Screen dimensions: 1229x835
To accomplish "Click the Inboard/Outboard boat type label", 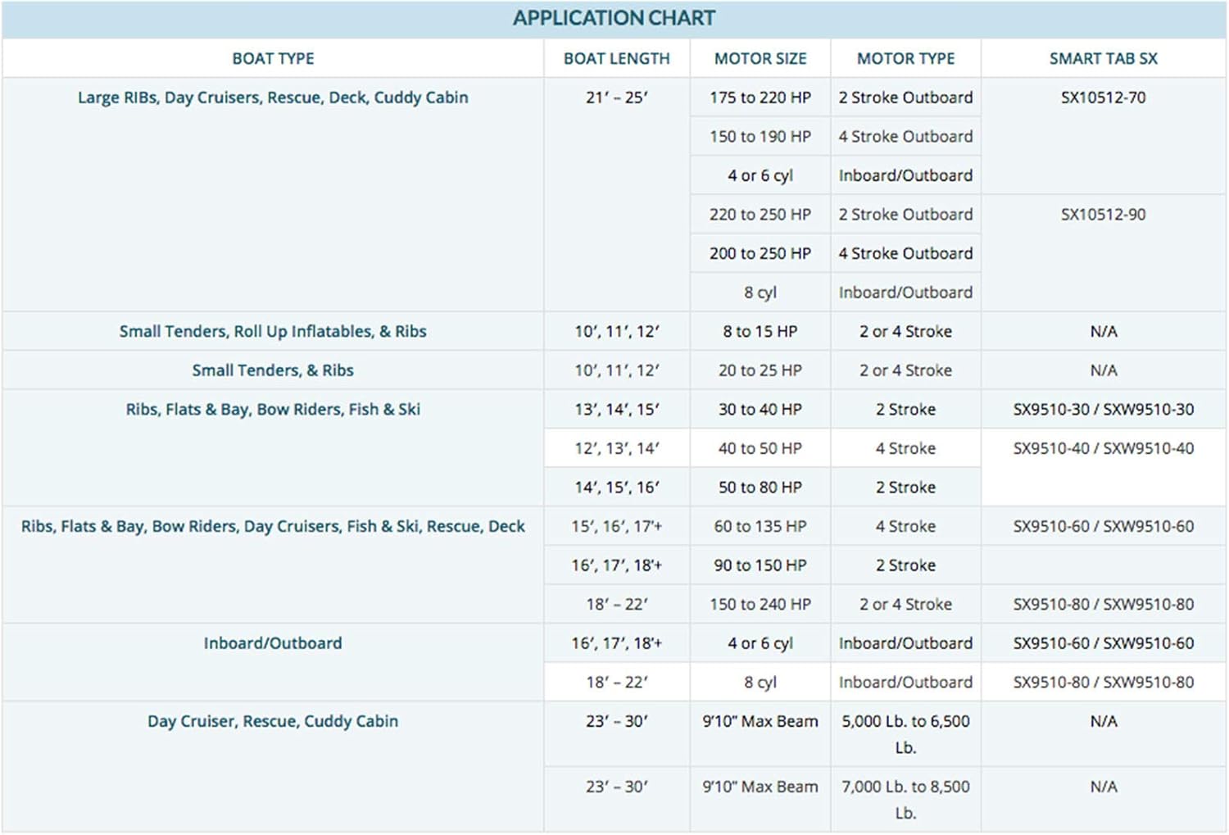I will tap(273, 643).
